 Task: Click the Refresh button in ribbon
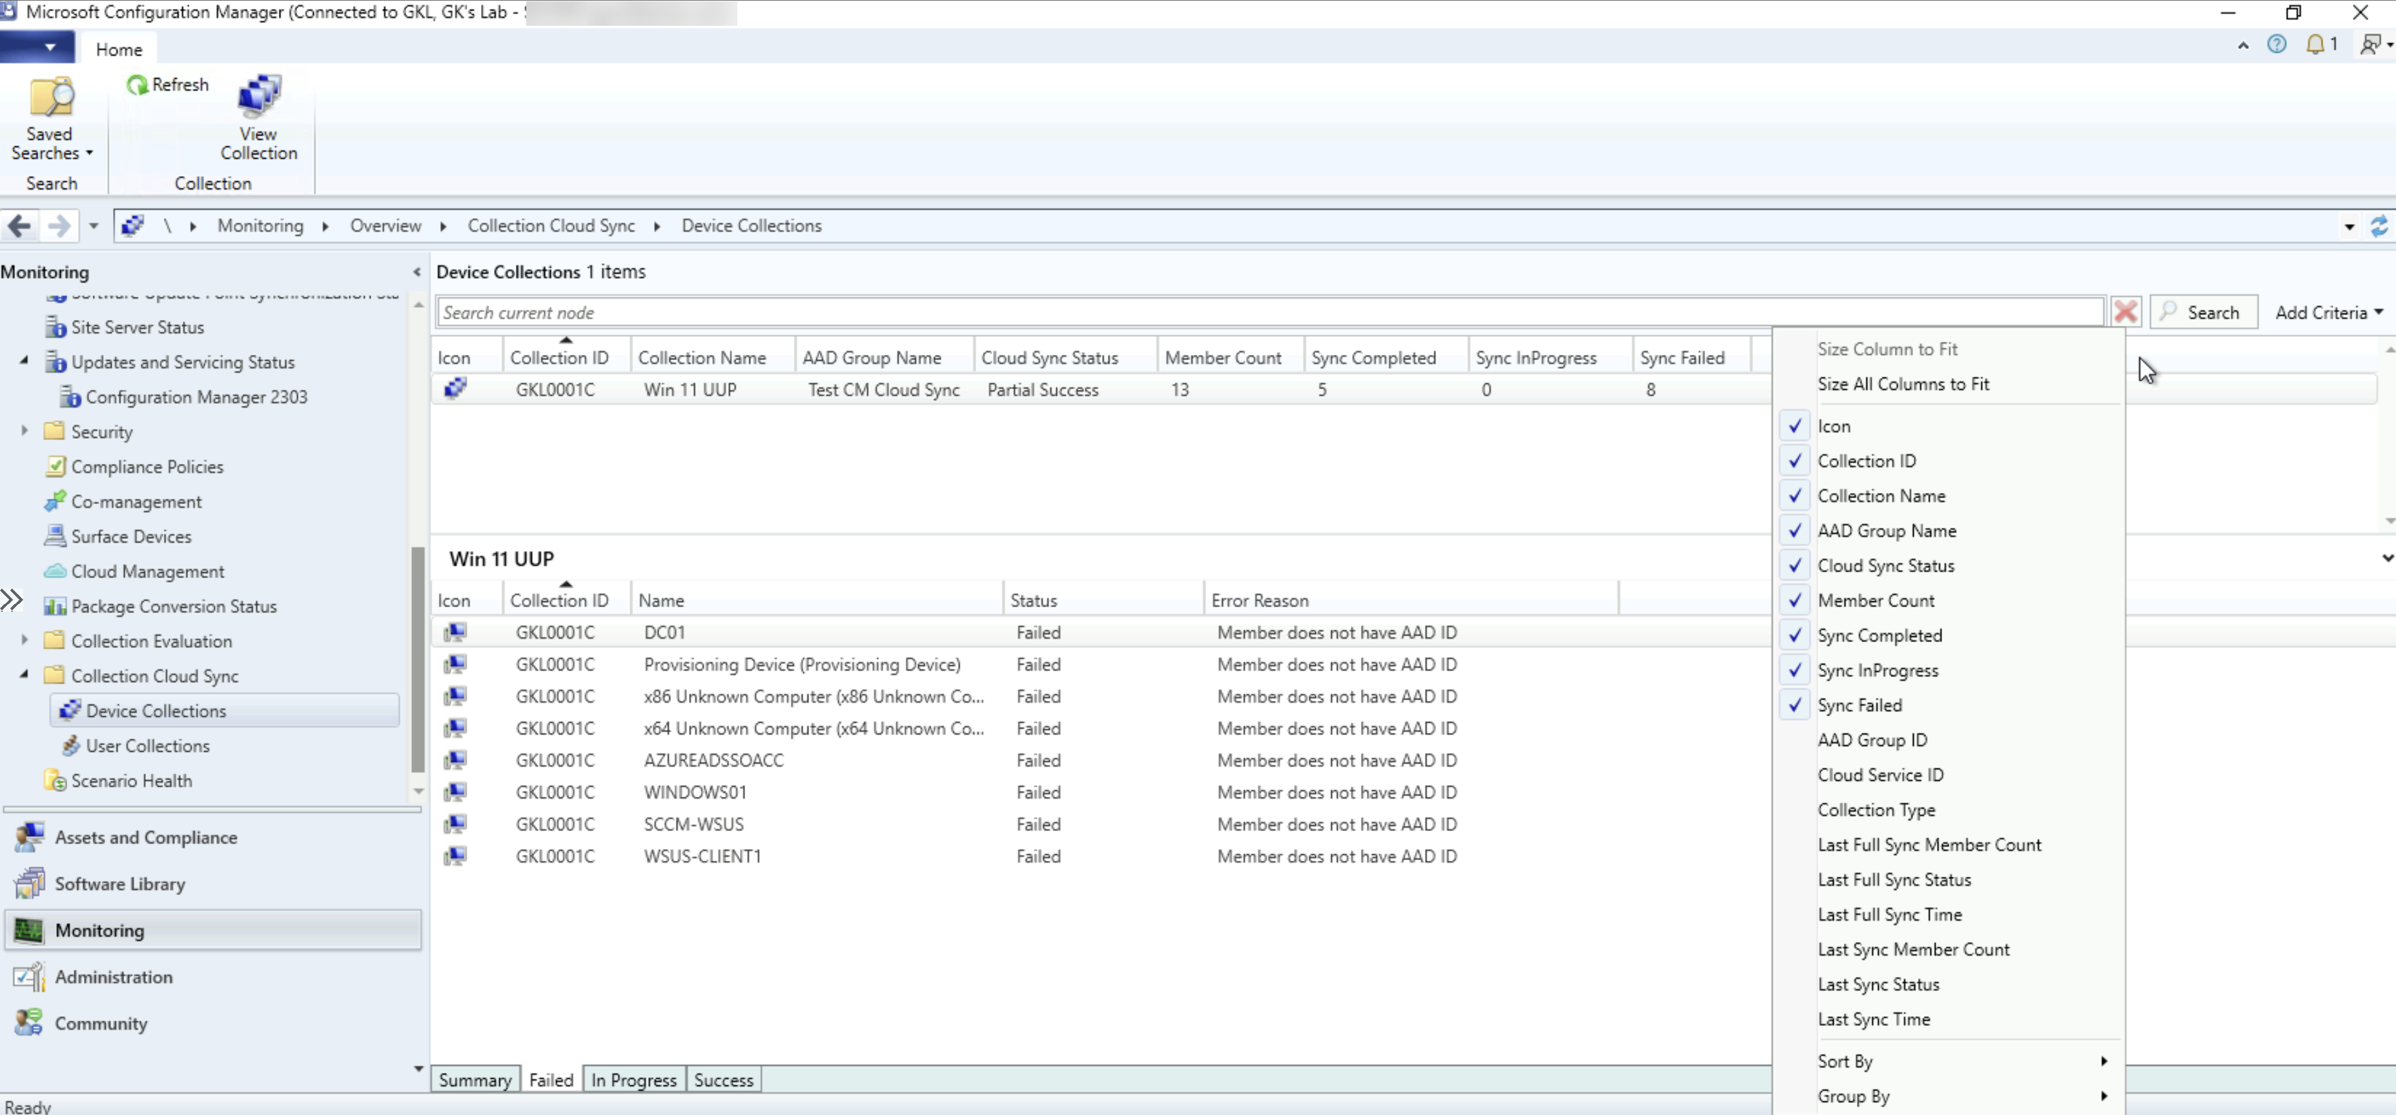[x=167, y=85]
